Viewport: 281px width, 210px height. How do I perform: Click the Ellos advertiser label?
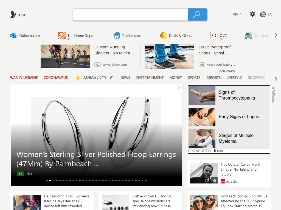click(x=29, y=174)
